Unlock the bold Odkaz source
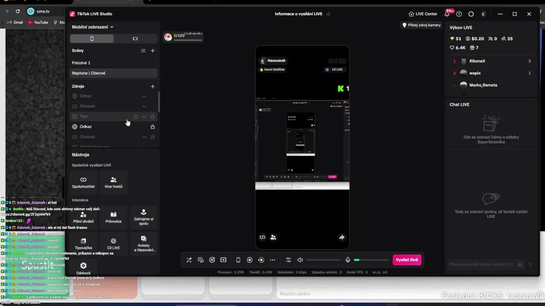The image size is (545, 306). coord(153,127)
